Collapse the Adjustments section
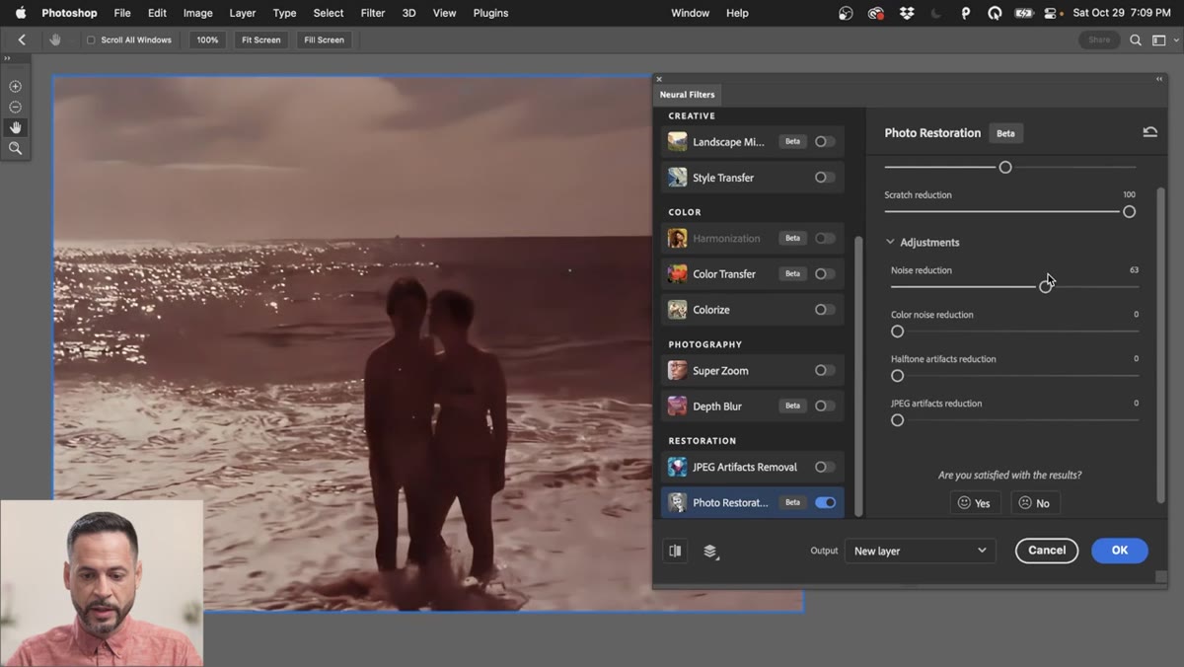1184x667 pixels. point(890,242)
